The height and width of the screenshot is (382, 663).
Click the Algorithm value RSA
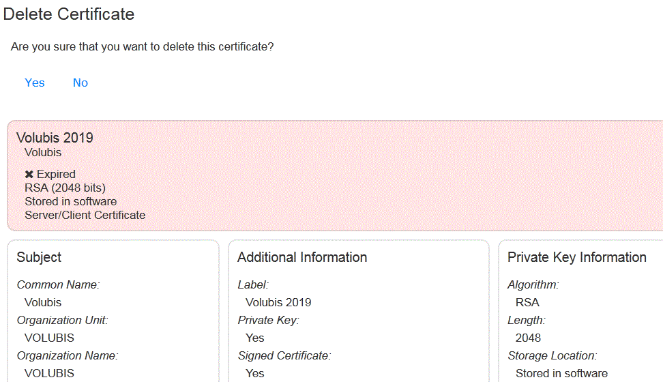pyautogui.click(x=527, y=302)
